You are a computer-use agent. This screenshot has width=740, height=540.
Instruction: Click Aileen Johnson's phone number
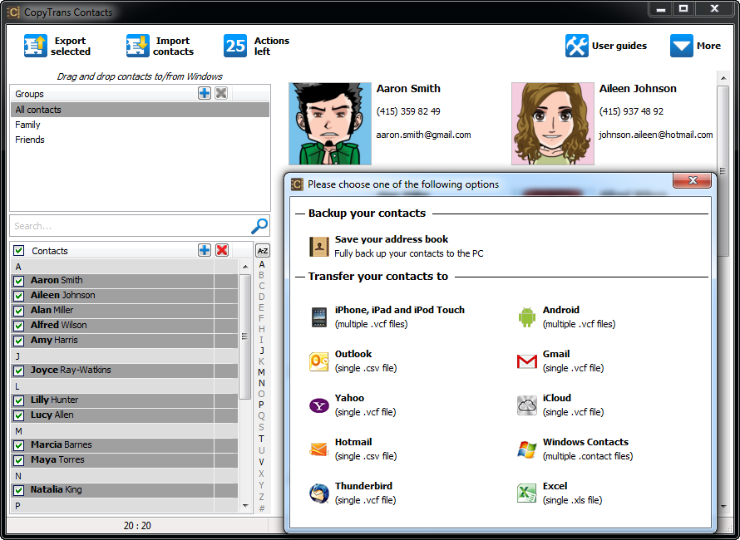tap(631, 111)
